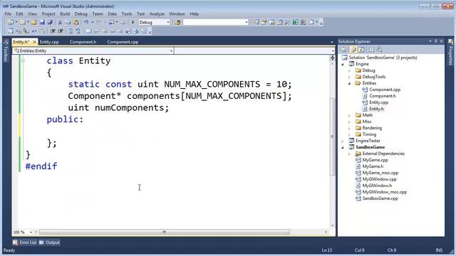The image size is (456, 256).
Task: Click the Undo arrow icon
Action: click(x=86, y=22)
